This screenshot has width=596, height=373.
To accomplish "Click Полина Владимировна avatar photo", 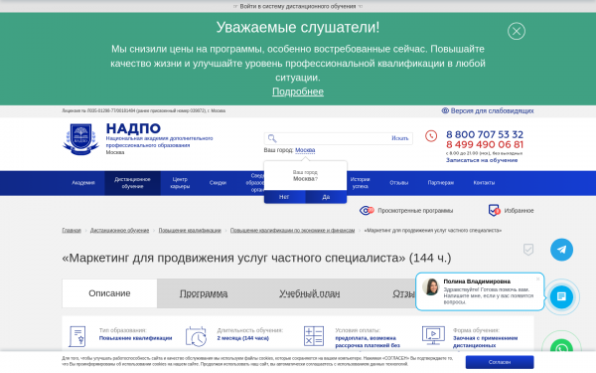I will [431, 286].
